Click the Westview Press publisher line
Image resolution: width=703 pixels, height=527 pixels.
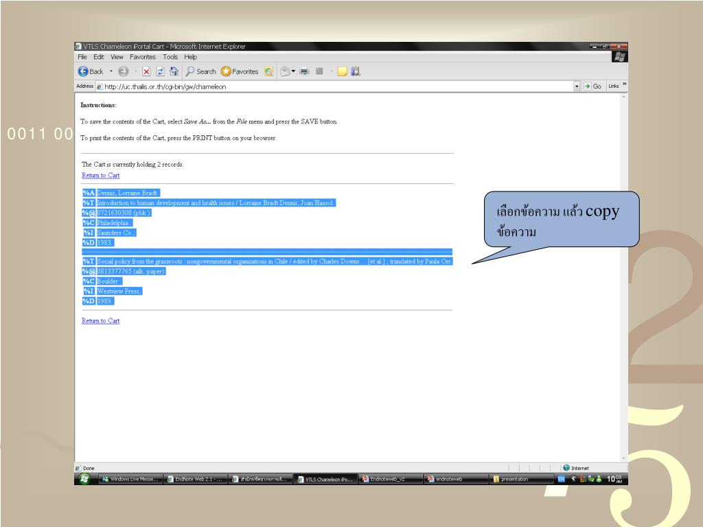[x=119, y=291]
